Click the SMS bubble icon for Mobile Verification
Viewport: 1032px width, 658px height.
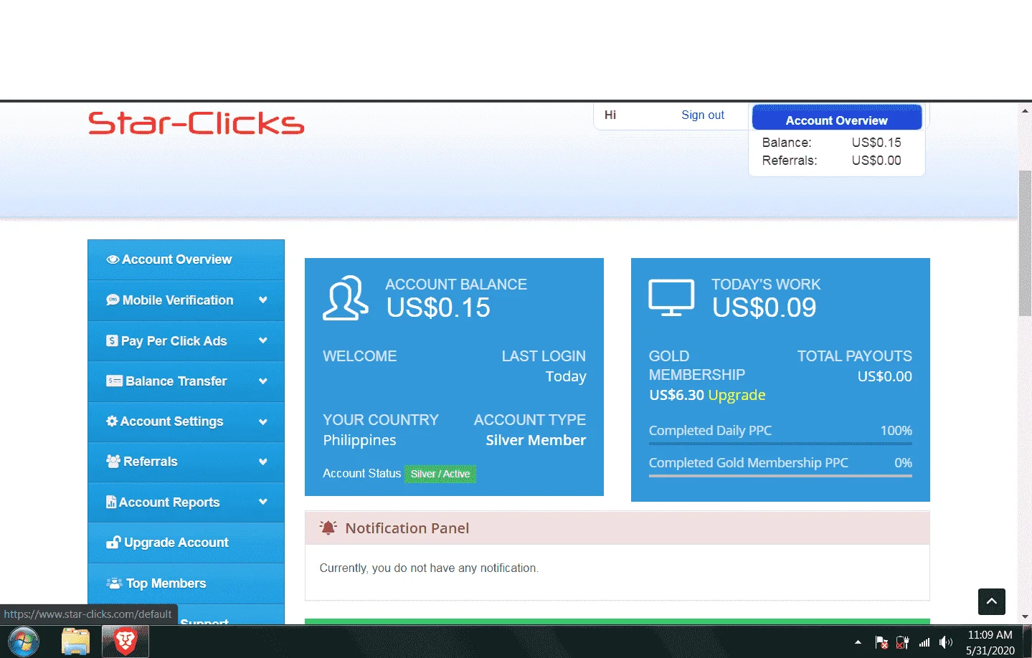coord(113,300)
